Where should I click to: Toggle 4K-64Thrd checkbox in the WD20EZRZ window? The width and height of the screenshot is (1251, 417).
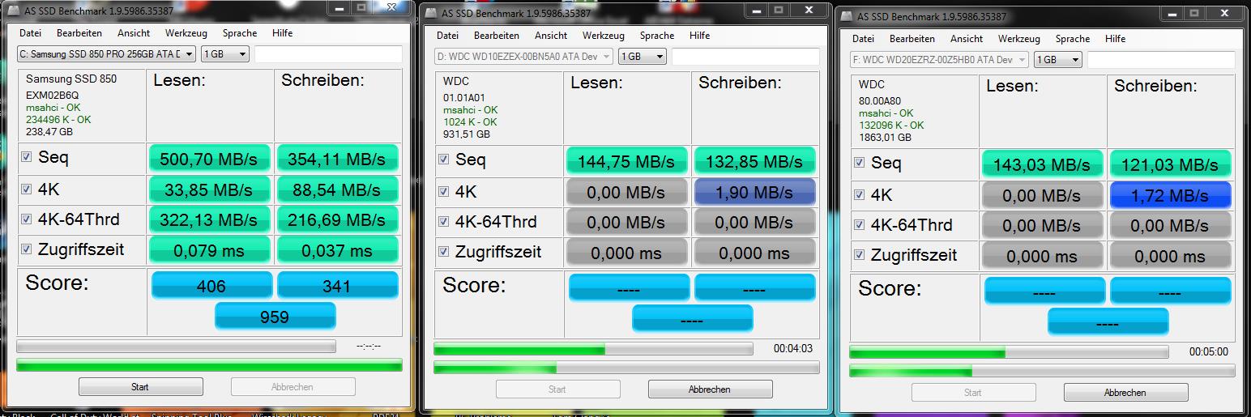coord(859,225)
